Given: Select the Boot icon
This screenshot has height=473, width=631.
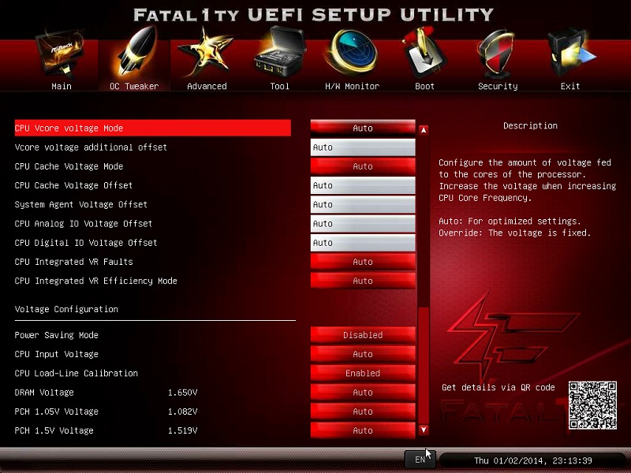Looking at the screenshot, I should coord(424,52).
